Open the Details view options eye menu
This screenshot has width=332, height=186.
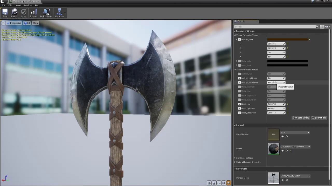(327, 27)
